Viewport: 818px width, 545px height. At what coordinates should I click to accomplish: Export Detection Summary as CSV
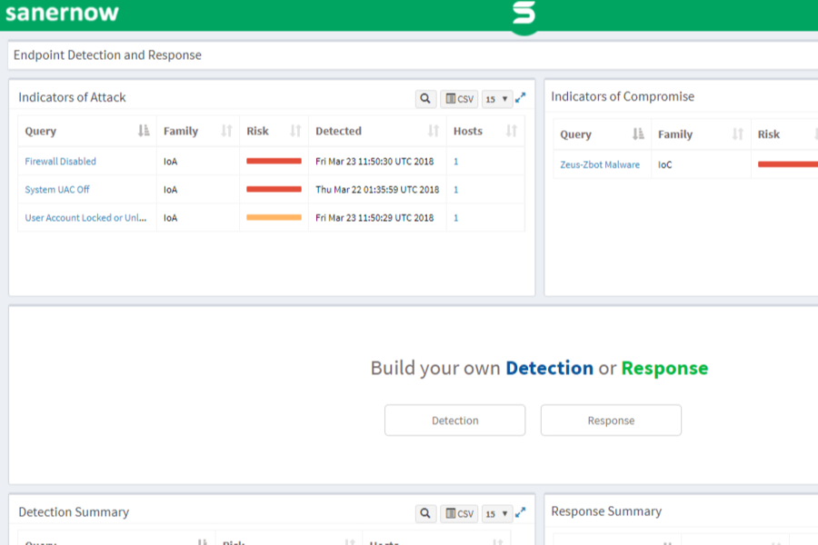[x=459, y=513]
